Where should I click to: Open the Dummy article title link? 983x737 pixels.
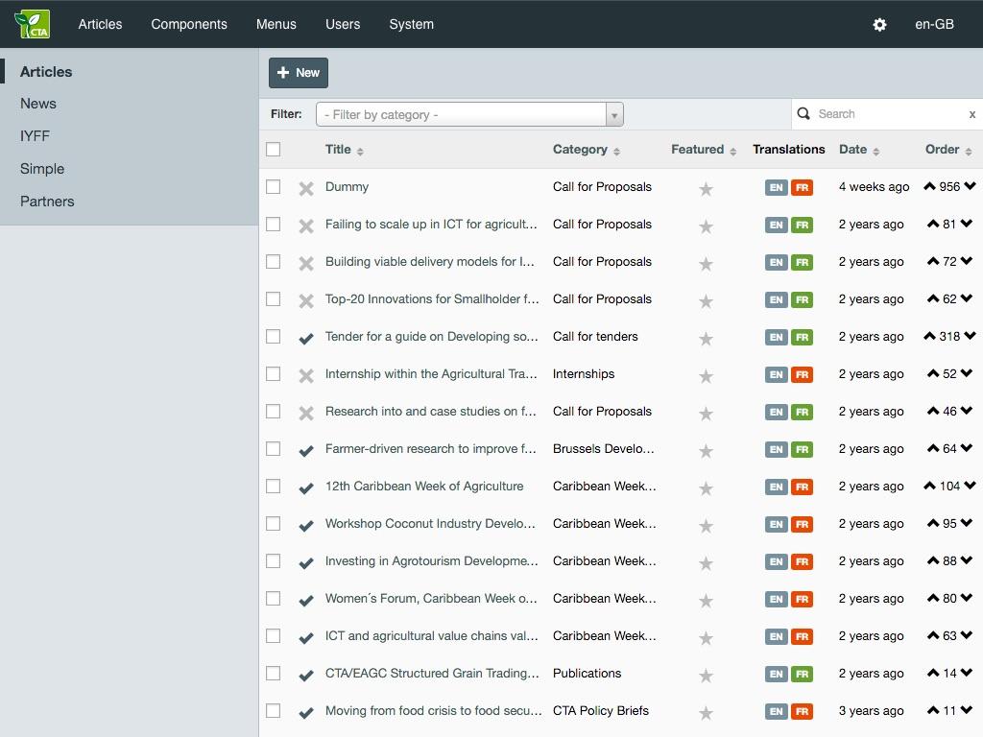click(347, 187)
